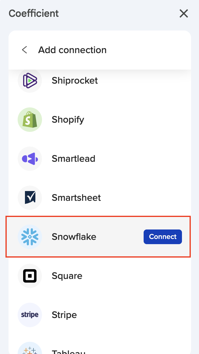The height and width of the screenshot is (354, 199).
Task: Click the Add connection header title
Action: 72,50
